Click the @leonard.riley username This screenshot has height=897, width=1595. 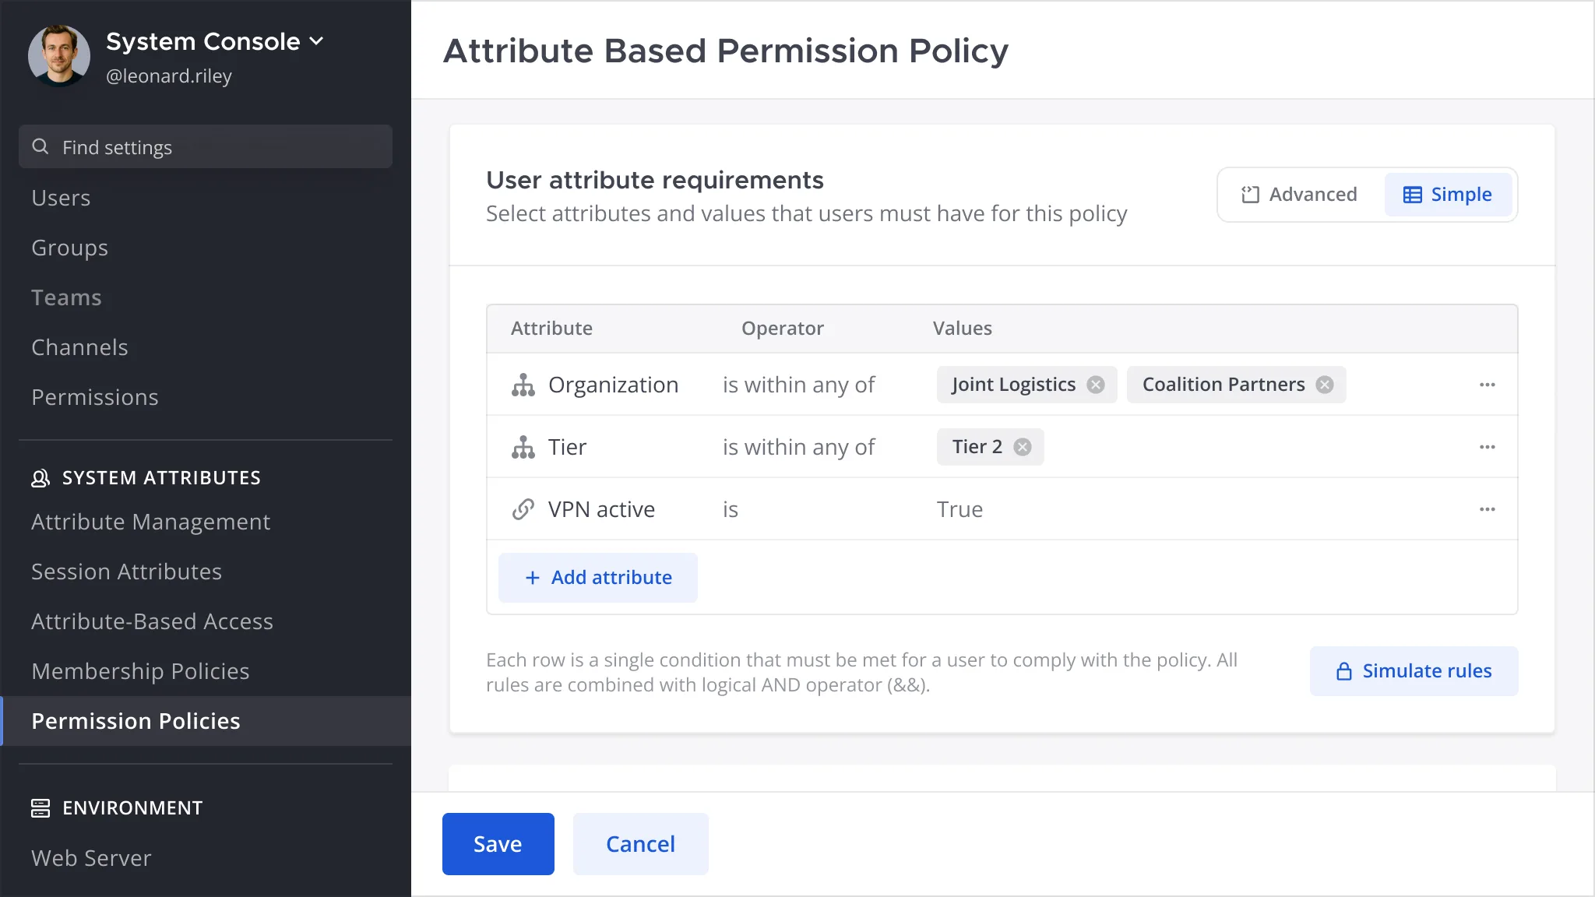pos(169,76)
